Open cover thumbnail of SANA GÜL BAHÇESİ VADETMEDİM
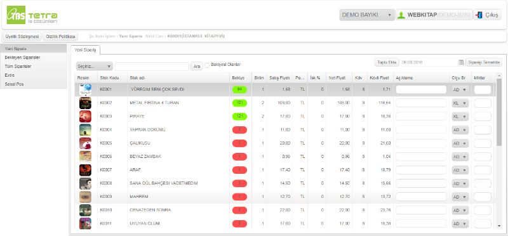 (85, 183)
